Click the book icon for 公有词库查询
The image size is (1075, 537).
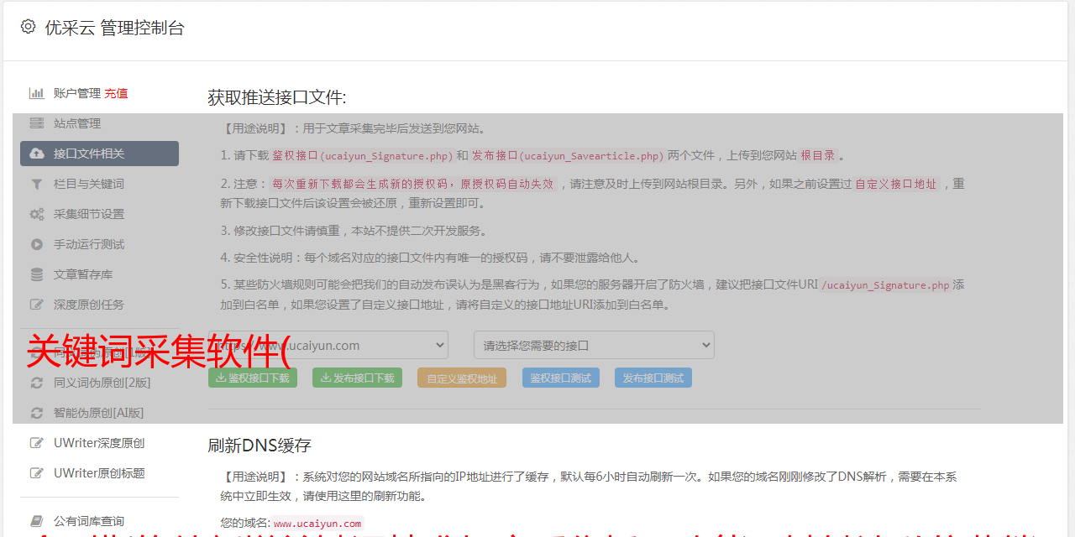pyautogui.click(x=37, y=521)
